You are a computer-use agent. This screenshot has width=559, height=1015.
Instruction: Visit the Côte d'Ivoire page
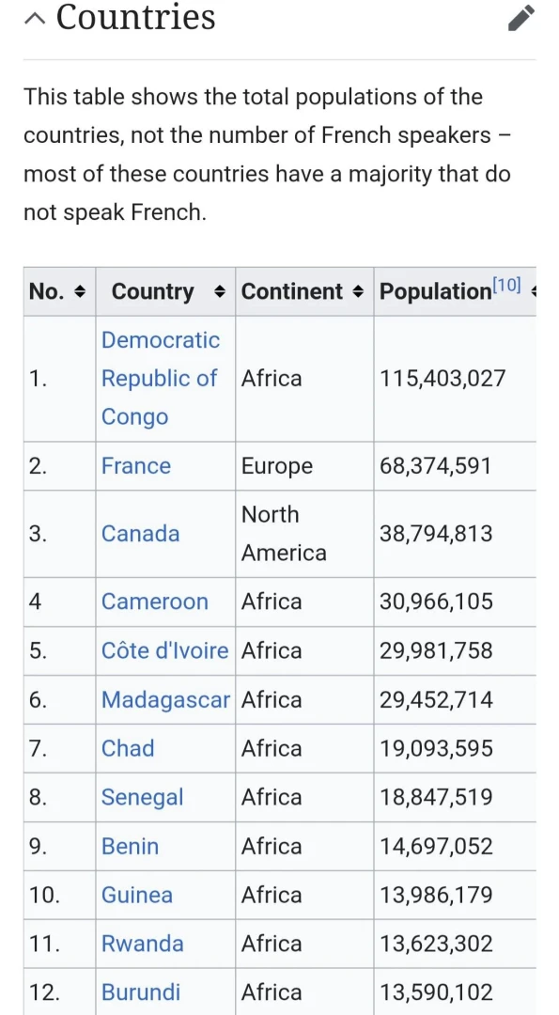pyautogui.click(x=165, y=650)
